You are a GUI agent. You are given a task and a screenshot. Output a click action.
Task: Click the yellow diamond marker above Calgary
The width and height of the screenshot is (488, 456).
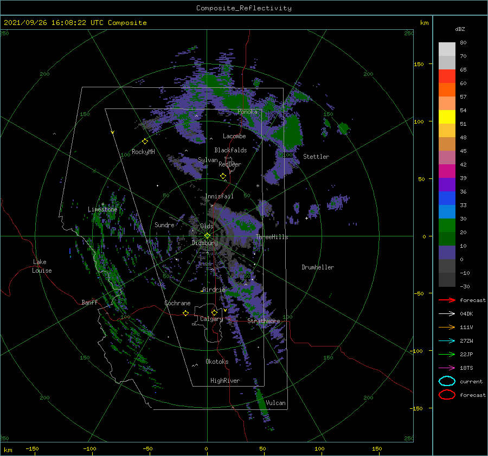click(x=214, y=312)
